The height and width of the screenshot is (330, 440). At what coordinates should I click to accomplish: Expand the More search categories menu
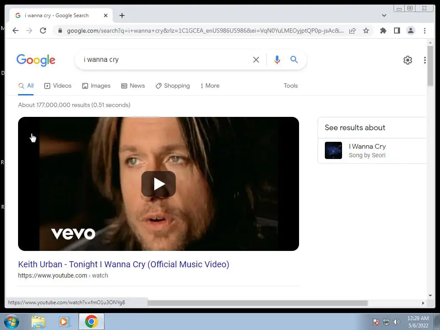[210, 86]
